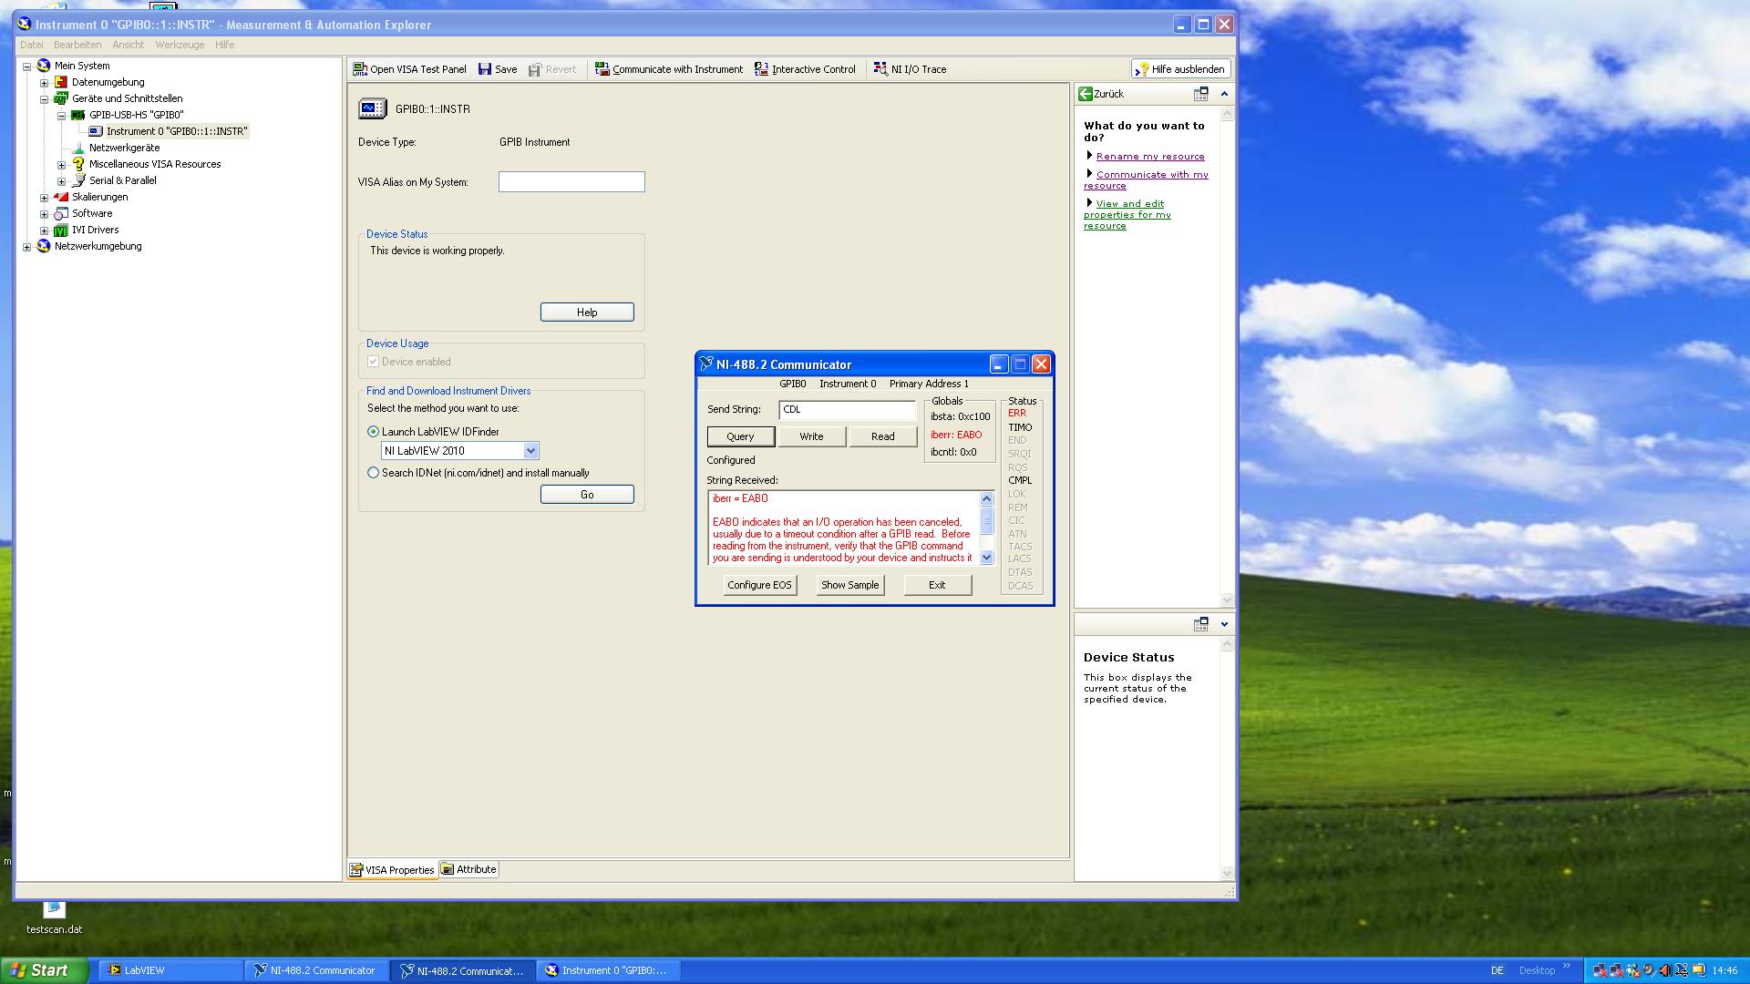Image resolution: width=1750 pixels, height=984 pixels.
Task: Select Launch LabVIEW IDFinder radio button
Action: [x=373, y=432]
